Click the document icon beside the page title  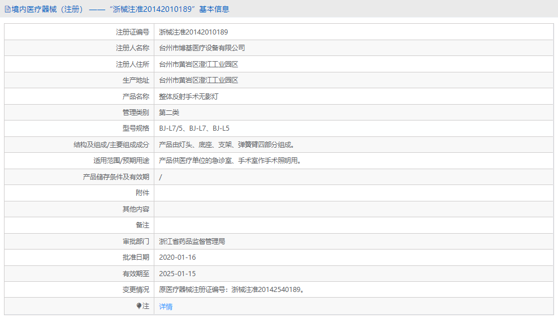pos(7,9)
